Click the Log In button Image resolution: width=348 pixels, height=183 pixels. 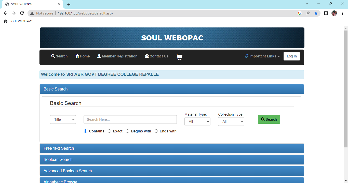click(x=292, y=56)
